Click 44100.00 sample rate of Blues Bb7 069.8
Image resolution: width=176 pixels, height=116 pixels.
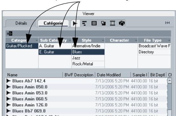[x=139, y=111]
